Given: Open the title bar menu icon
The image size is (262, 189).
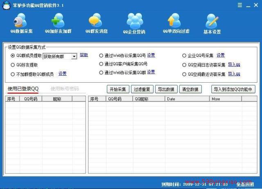Looking at the screenshot, I should (240, 5).
